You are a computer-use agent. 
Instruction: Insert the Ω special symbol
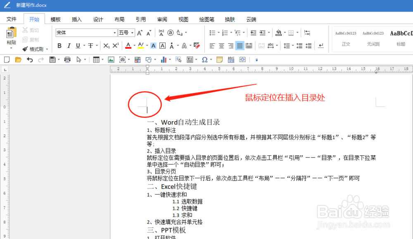coord(204,60)
